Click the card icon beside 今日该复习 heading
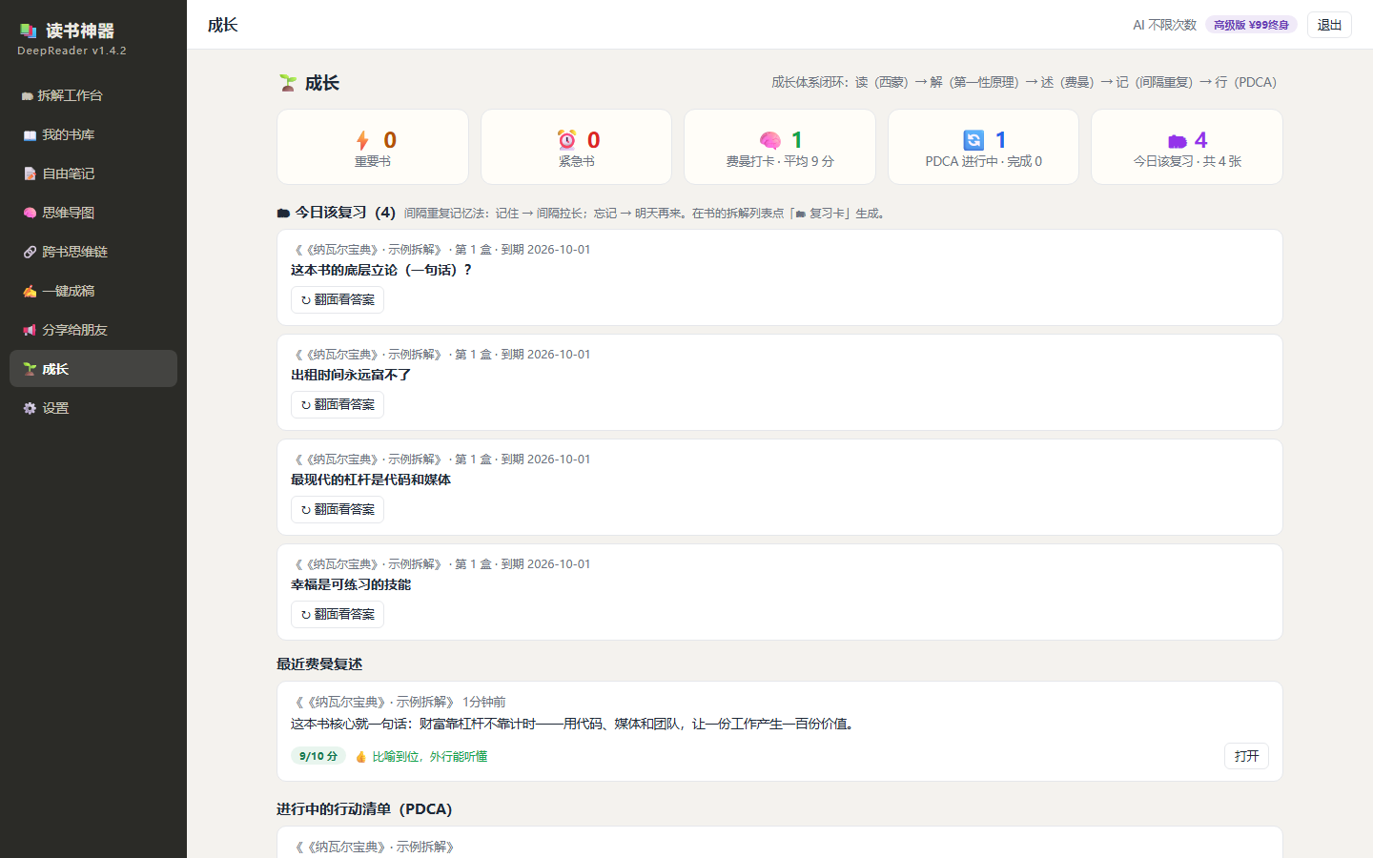Viewport: 1373px width, 858px height. tap(283, 213)
